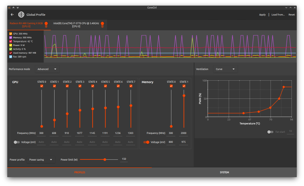Disable the Memory Voltage switch
This screenshot has width=304, height=186.
pyautogui.click(x=146, y=142)
